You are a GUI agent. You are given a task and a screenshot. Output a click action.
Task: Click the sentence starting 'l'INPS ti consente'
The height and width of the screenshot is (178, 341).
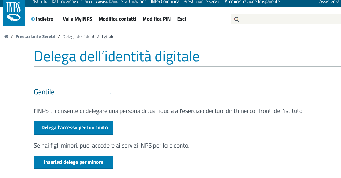pos(168,111)
